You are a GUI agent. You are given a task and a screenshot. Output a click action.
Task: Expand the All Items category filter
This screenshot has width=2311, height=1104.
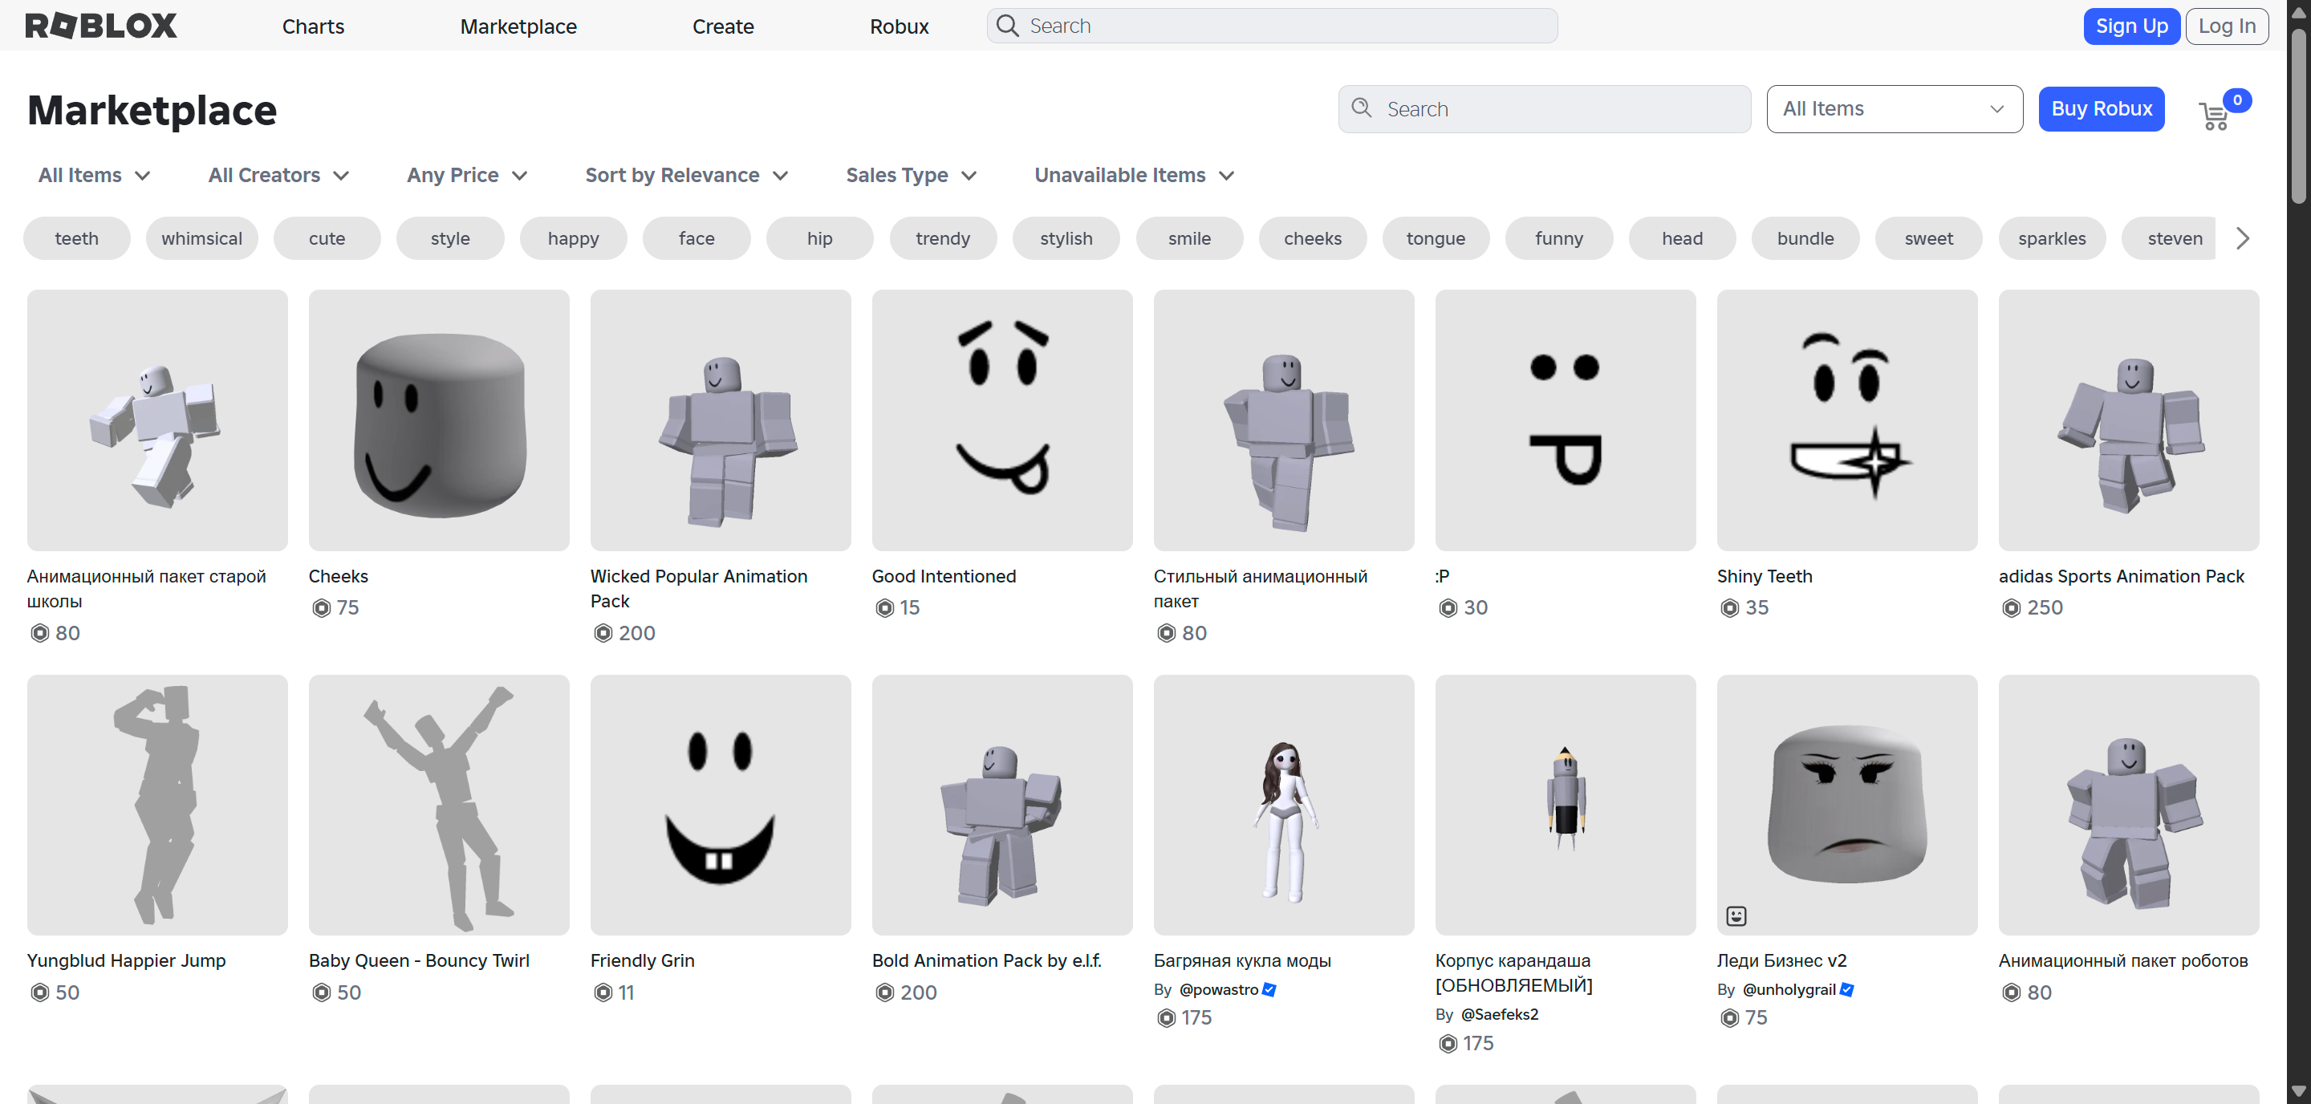click(94, 176)
